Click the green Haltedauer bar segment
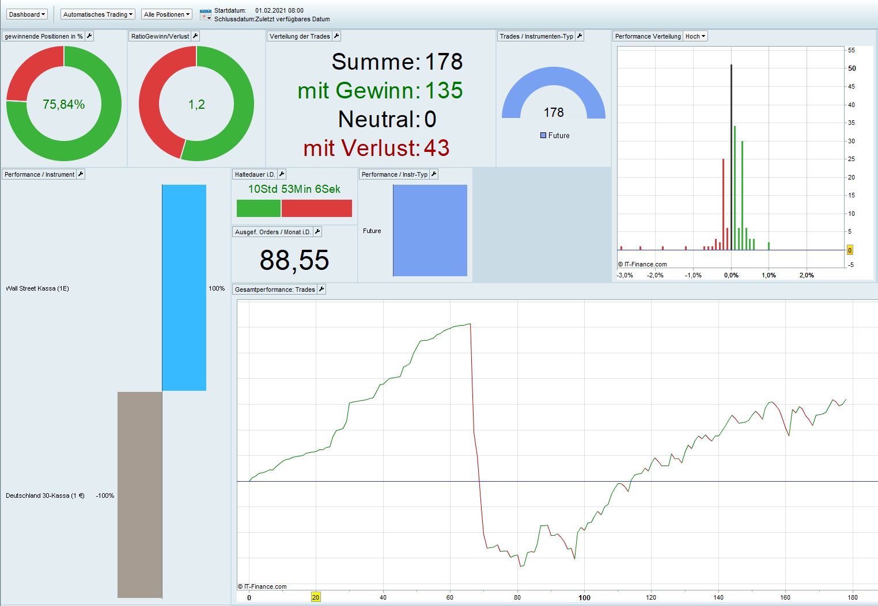This screenshot has width=878, height=606. (x=259, y=208)
